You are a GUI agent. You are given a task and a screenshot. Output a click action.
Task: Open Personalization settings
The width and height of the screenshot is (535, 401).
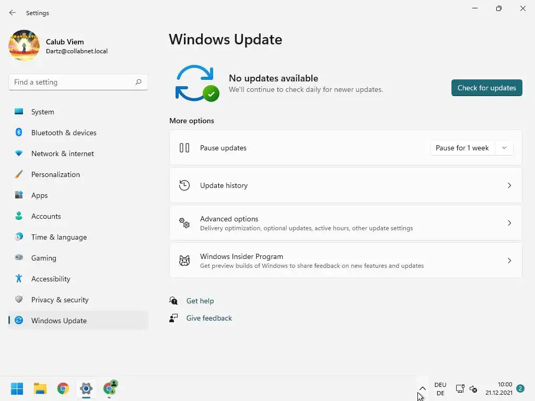(78, 174)
